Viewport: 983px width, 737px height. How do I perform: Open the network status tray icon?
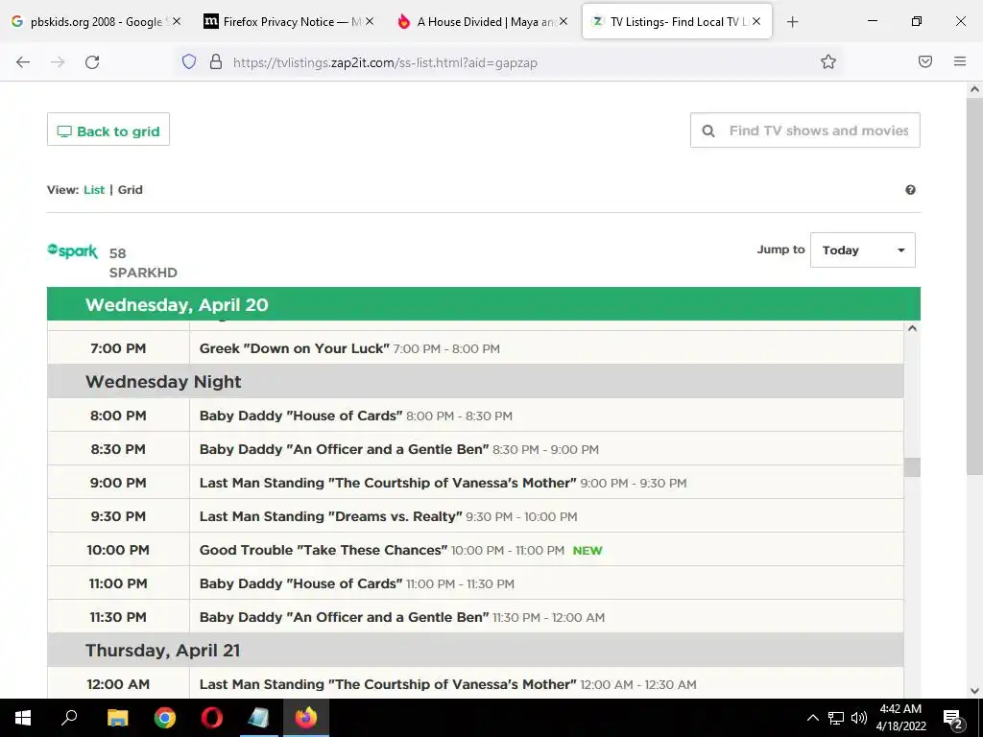pyautogui.click(x=836, y=718)
